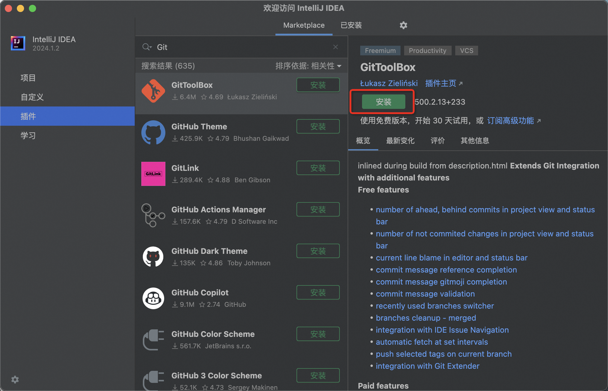The image size is (608, 391).
Task: Open the 最新变化 tab
Action: tap(400, 140)
